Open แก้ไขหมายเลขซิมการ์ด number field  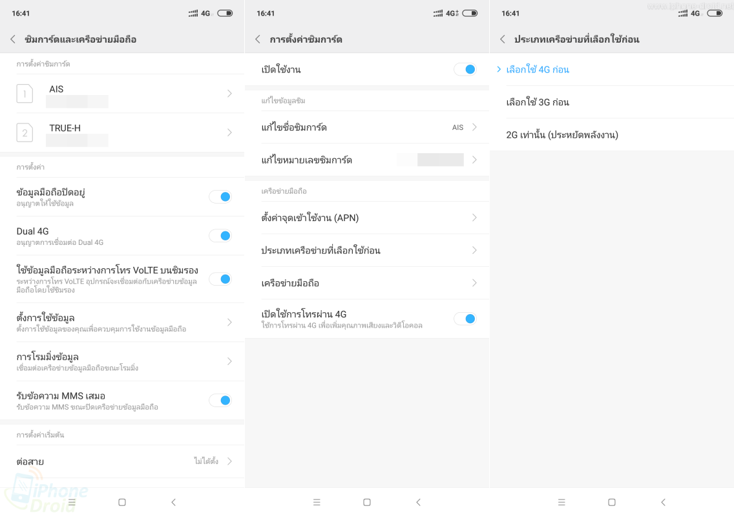(367, 160)
